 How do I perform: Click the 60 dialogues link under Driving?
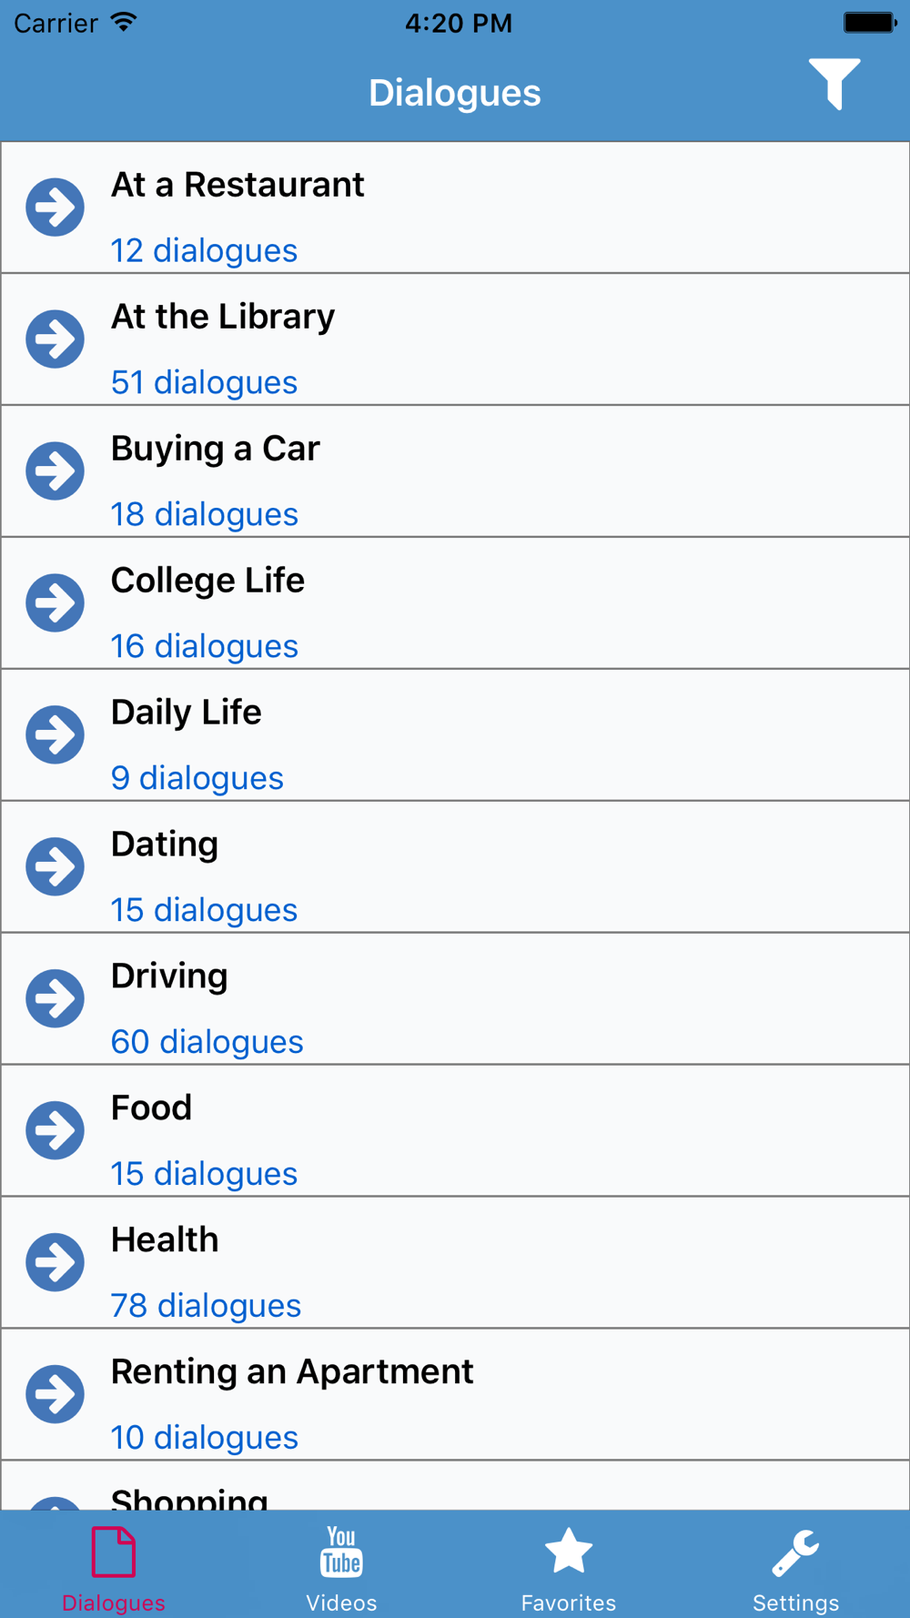click(207, 1041)
